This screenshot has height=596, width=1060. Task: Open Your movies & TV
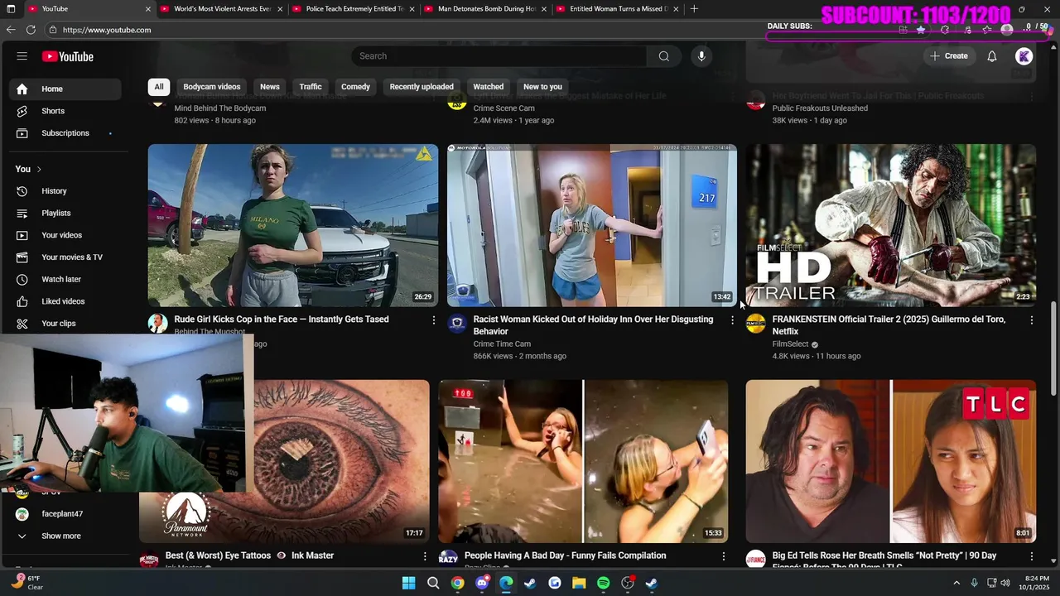pyautogui.click(x=65, y=257)
